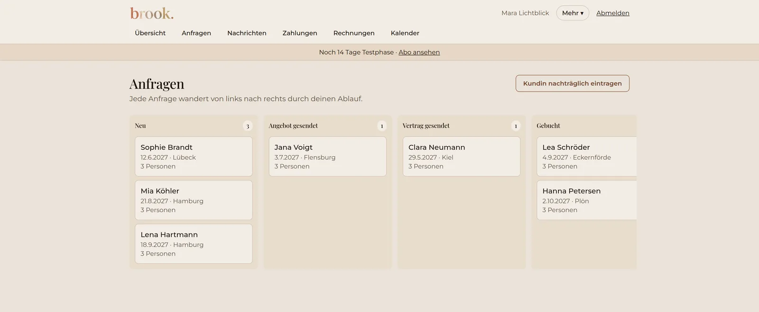Open the Jana Voigt card
The image size is (759, 312).
click(x=328, y=157)
